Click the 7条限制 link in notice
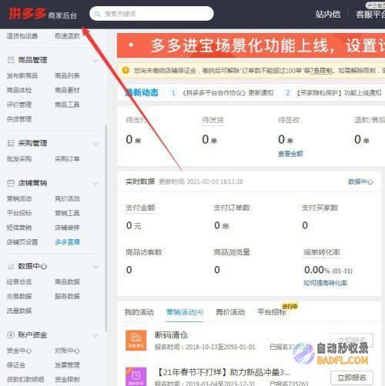385x386 pixels. [321, 71]
